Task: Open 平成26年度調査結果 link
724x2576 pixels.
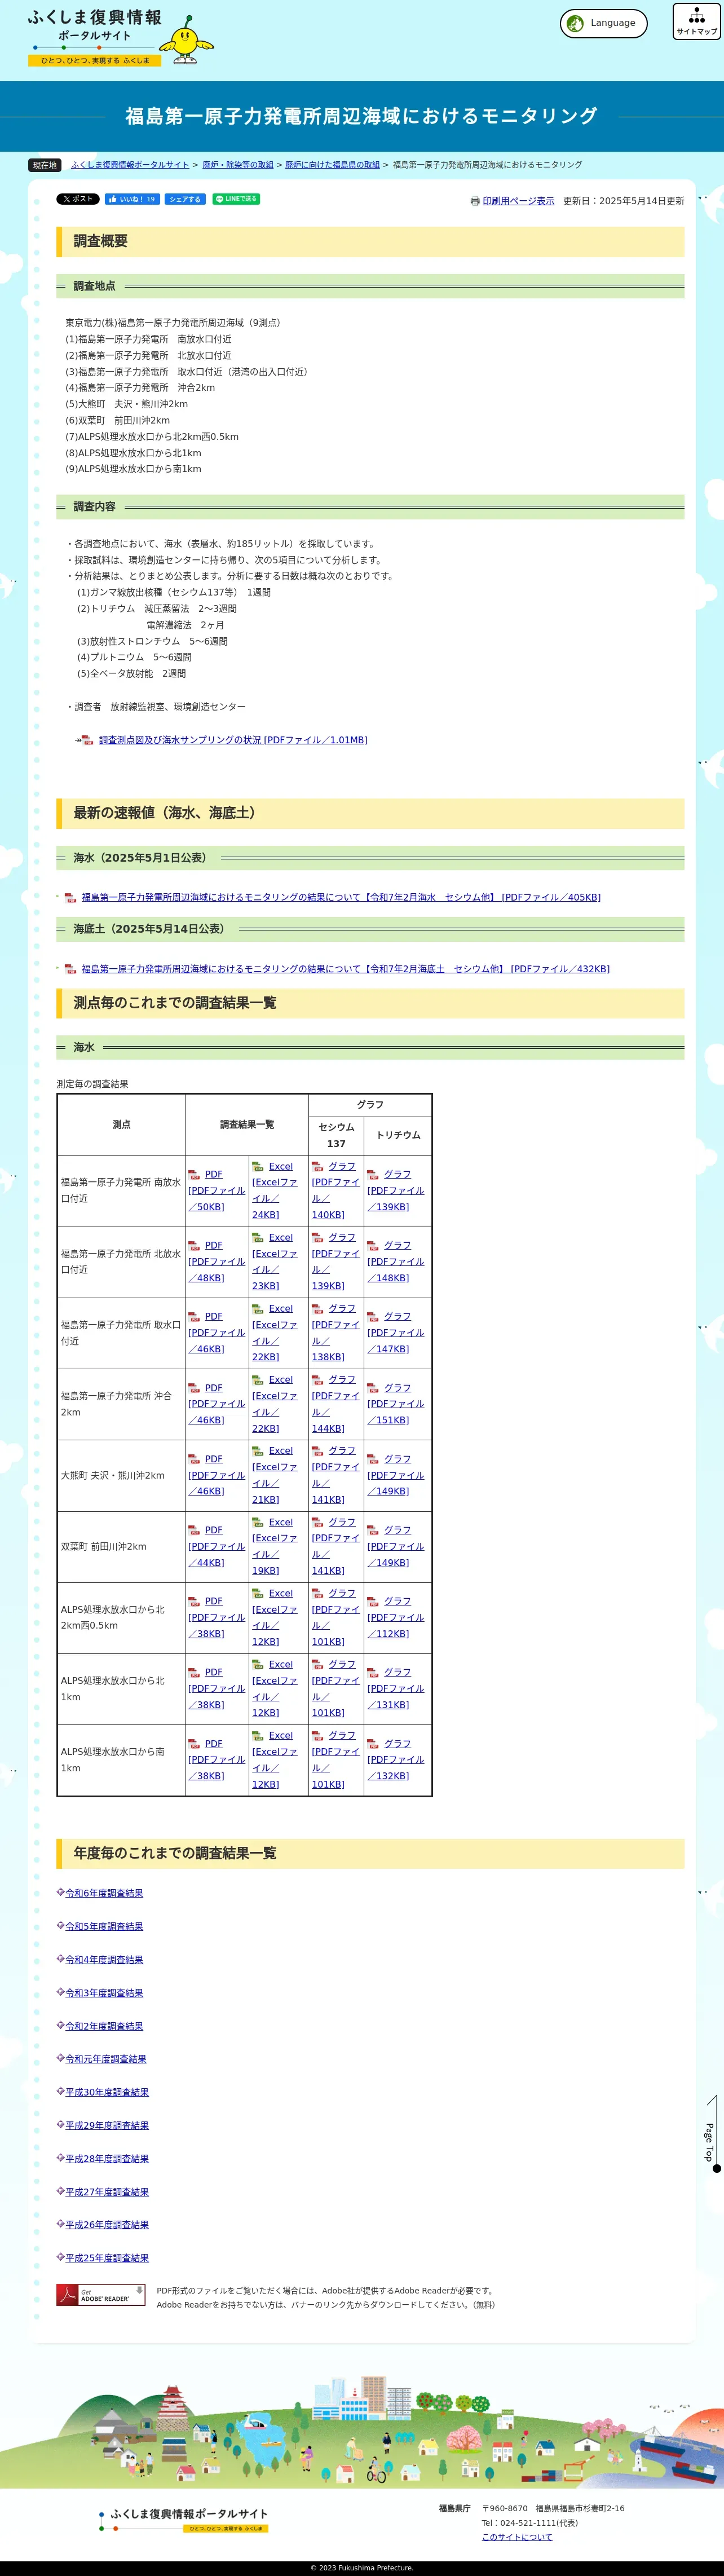Action: click(x=107, y=2225)
